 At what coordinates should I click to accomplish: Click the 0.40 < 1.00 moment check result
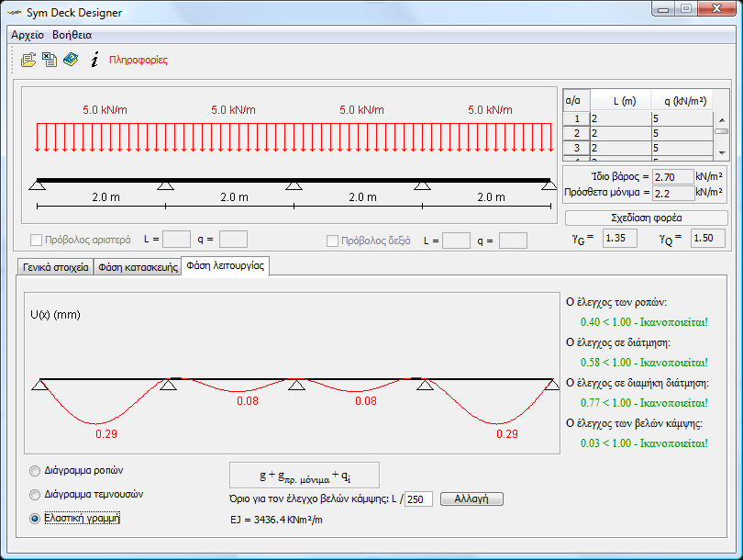coord(644,322)
